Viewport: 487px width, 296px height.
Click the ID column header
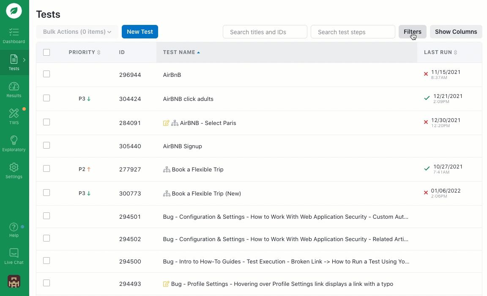coord(122,52)
